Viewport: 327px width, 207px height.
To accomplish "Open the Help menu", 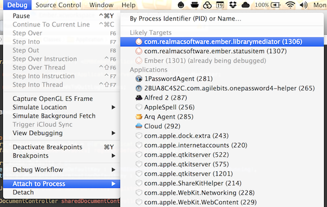I will (x=128, y=5).
